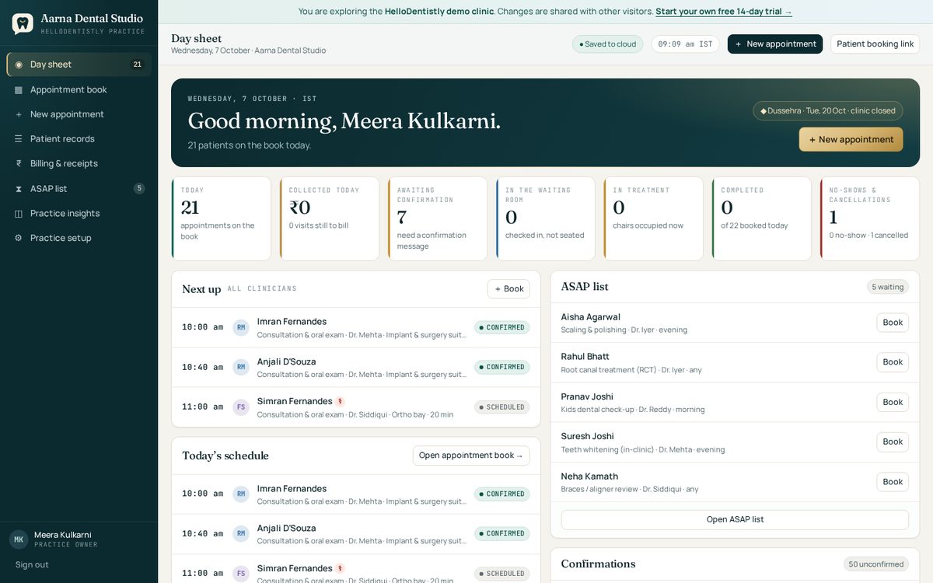Click the Dussehra clinic closed notice
This screenshot has width=933, height=583.
tap(828, 110)
